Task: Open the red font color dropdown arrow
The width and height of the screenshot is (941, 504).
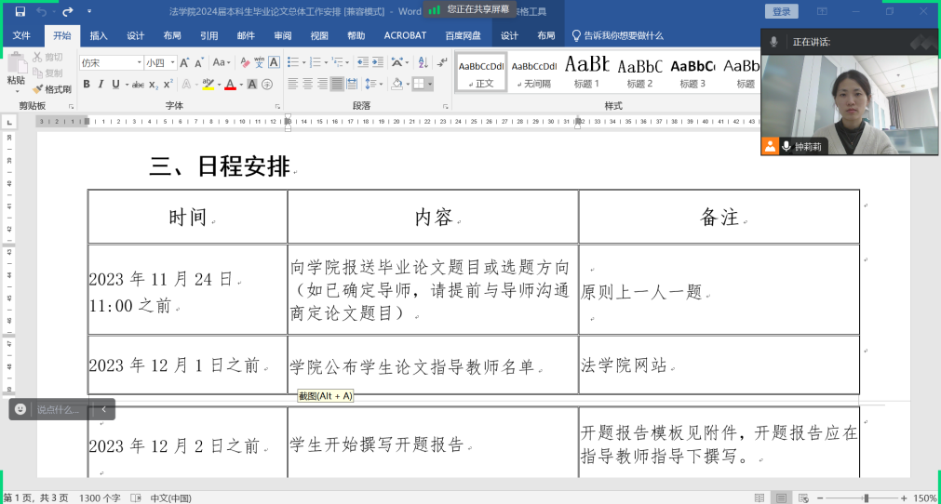Action: (x=243, y=84)
